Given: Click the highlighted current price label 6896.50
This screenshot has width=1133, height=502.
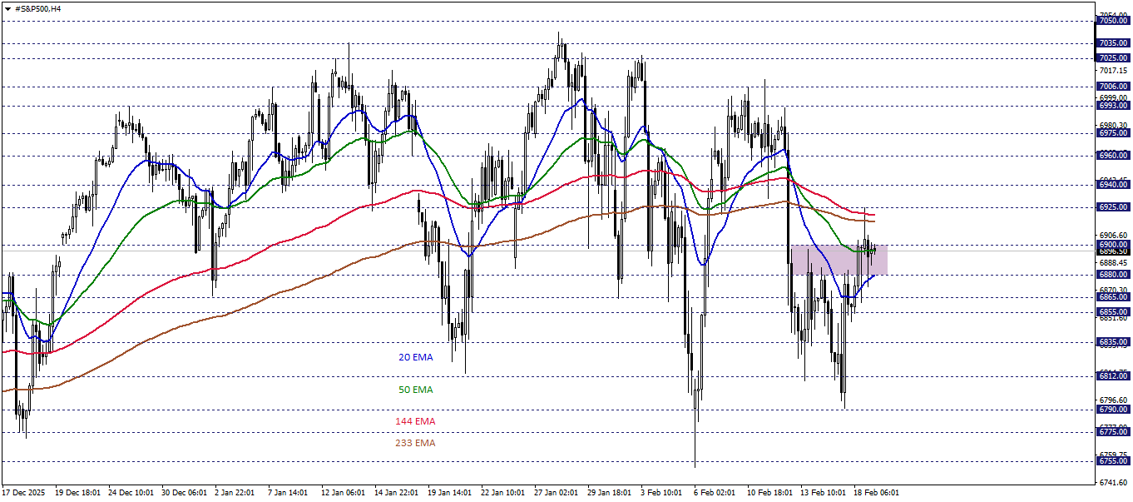Looking at the screenshot, I should click(x=1112, y=250).
